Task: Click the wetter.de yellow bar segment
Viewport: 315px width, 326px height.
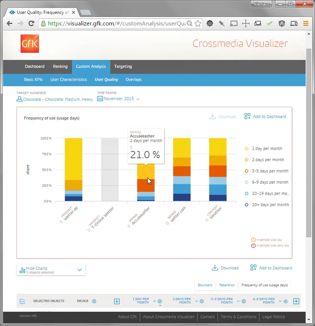Action: click(x=73, y=159)
